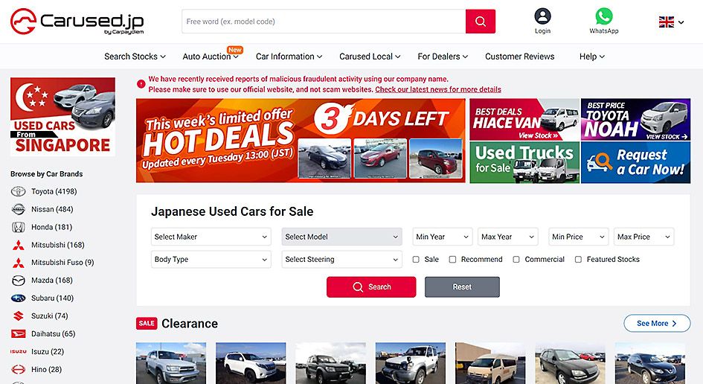Enable the Recommend checkbox
Viewport: 703px width, 384px height.
453,259
